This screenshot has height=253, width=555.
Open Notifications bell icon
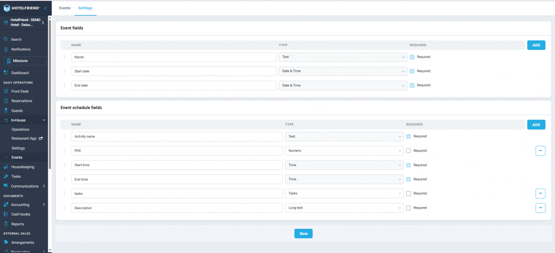coord(6,49)
